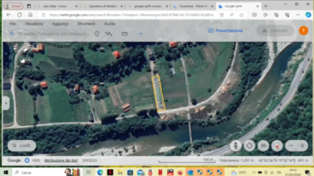Open the Copilot sidebar icon

(x=308, y=15)
